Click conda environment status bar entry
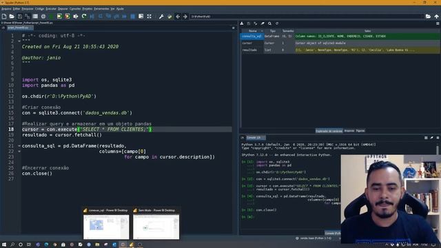The height and width of the screenshot is (248, 441). [313, 238]
